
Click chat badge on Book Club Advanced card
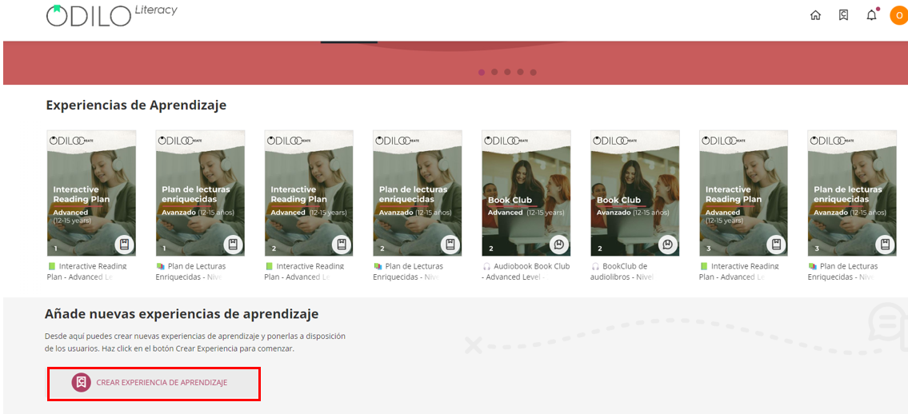coord(559,245)
